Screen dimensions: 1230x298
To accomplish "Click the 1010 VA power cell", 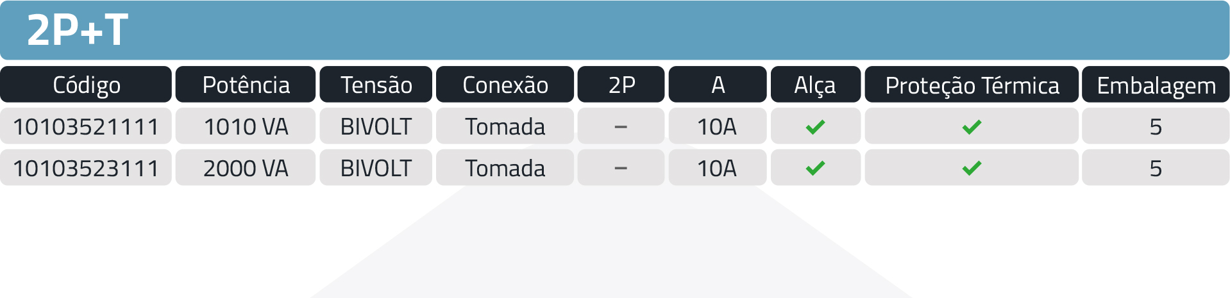I will pyautogui.click(x=246, y=127).
